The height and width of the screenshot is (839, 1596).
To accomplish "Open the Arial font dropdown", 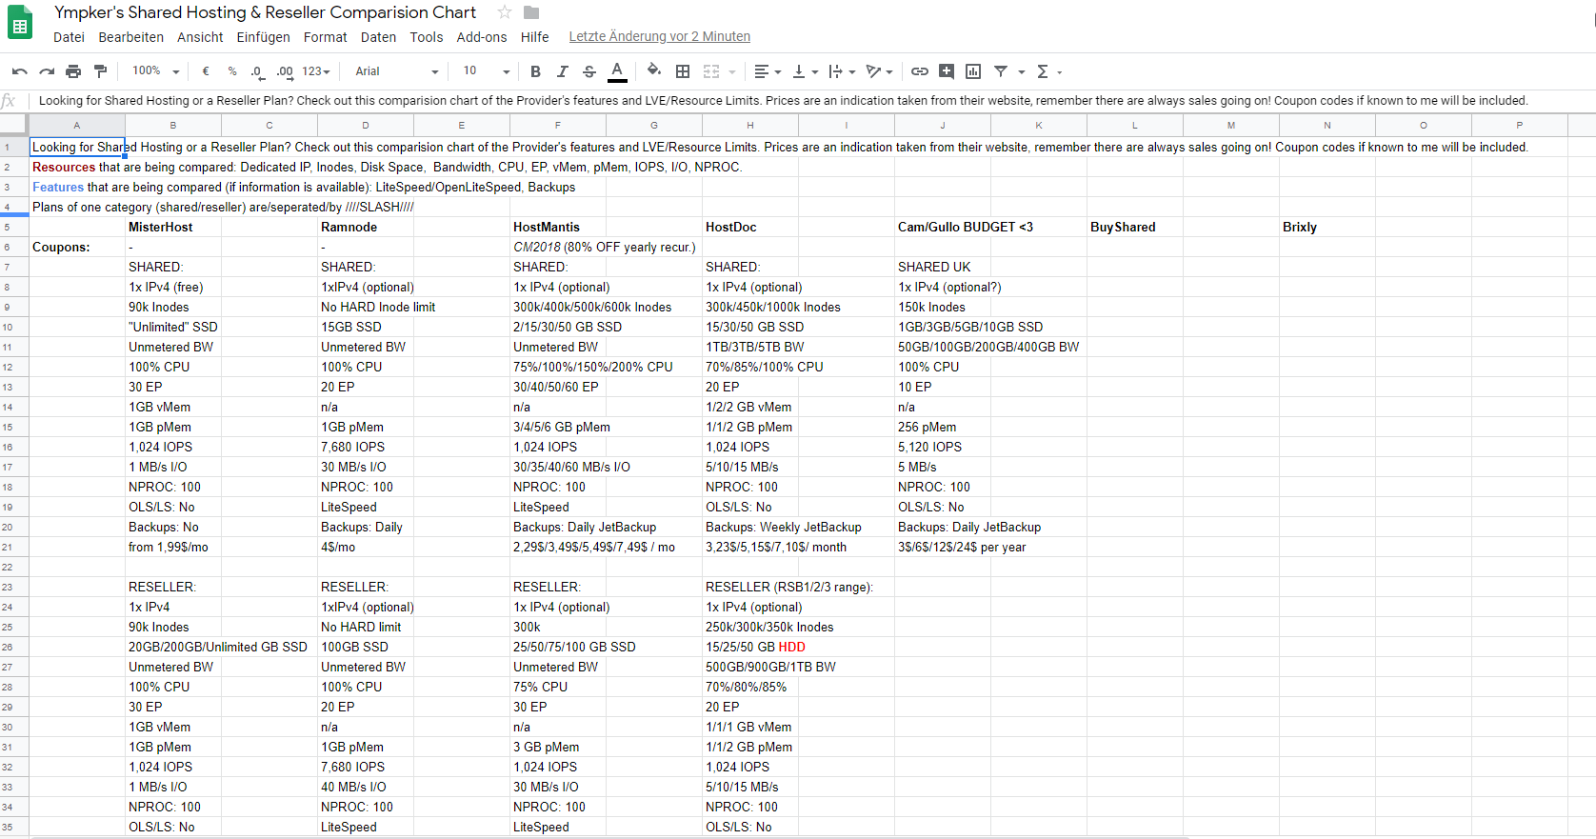I will coord(396,71).
